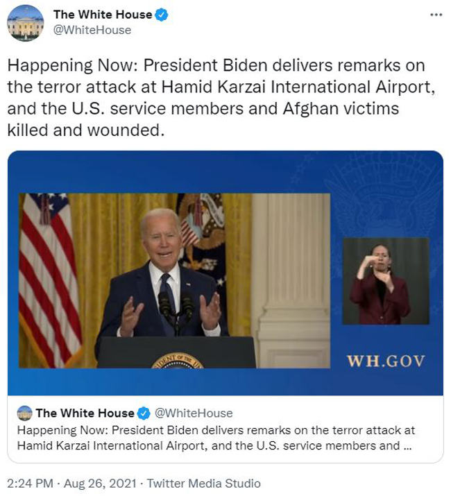Click the microphones on the podium

point(176,307)
